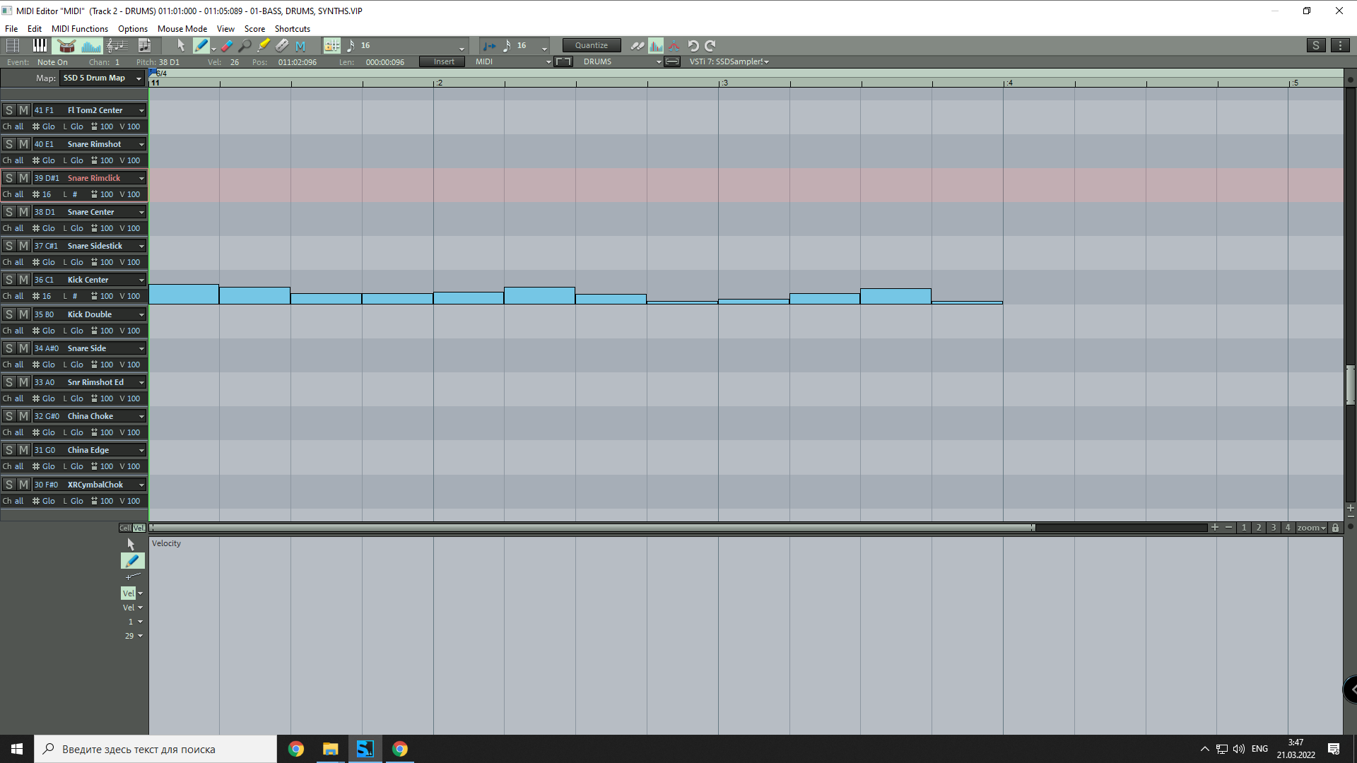Select the line draw tool in velocity editor

133,576
